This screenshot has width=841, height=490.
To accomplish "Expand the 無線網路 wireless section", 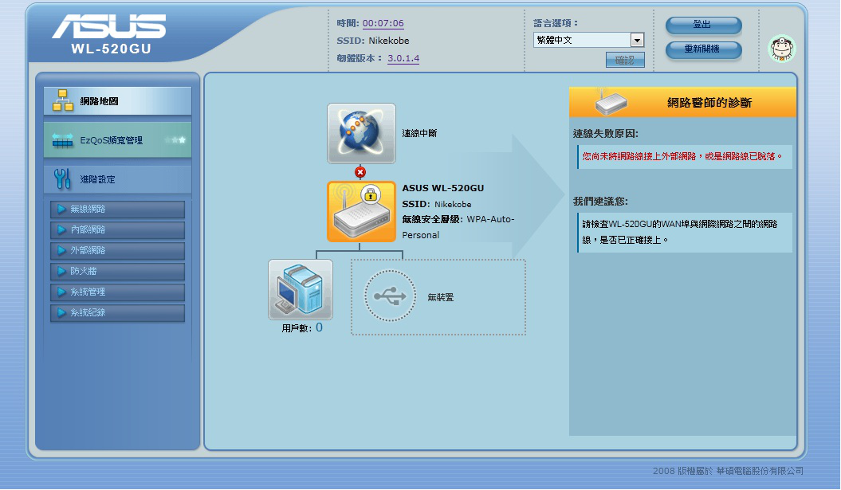I will (117, 209).
